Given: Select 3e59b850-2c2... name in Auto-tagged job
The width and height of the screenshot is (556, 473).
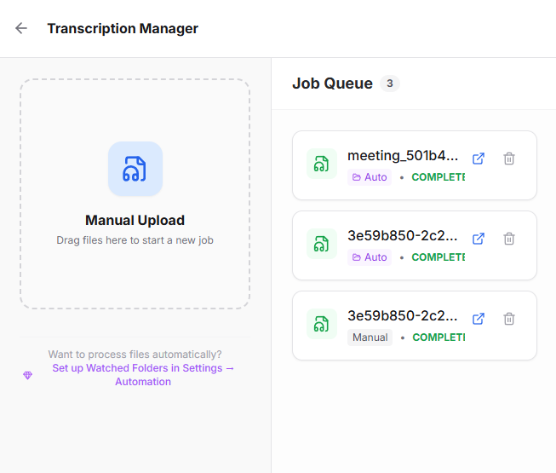Looking at the screenshot, I should (403, 235).
